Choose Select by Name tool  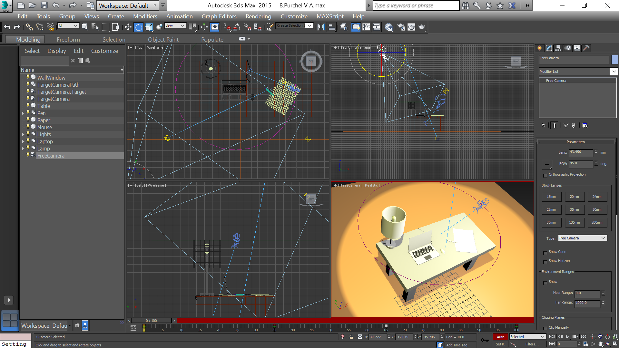[x=95, y=27]
